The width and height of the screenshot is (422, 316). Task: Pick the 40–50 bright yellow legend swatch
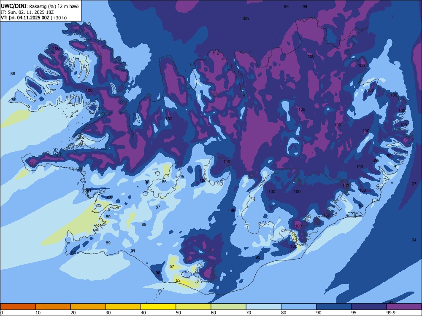click(158, 307)
